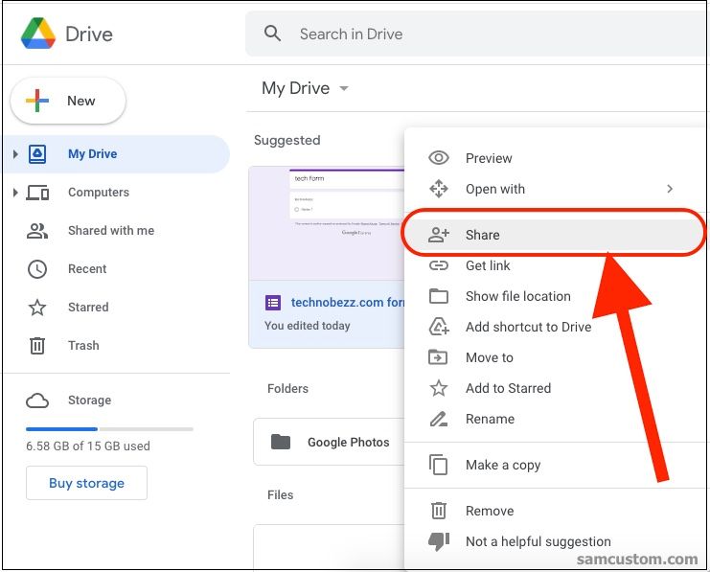Click the Google Photos folder icon
710x572 pixels.
pos(281,442)
